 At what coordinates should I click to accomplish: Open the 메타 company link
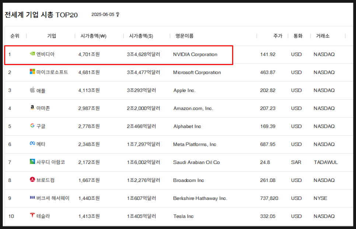41,144
